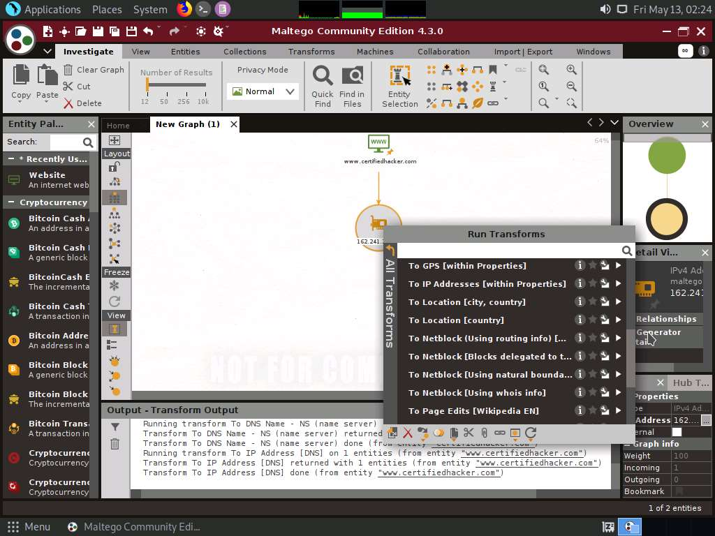Click the zoom out icon in ribbon
Image resolution: width=715 pixels, height=536 pixels.
click(x=571, y=86)
